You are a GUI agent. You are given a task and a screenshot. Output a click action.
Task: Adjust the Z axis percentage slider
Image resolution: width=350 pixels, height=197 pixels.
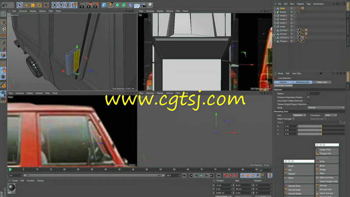pyautogui.click(x=321, y=134)
